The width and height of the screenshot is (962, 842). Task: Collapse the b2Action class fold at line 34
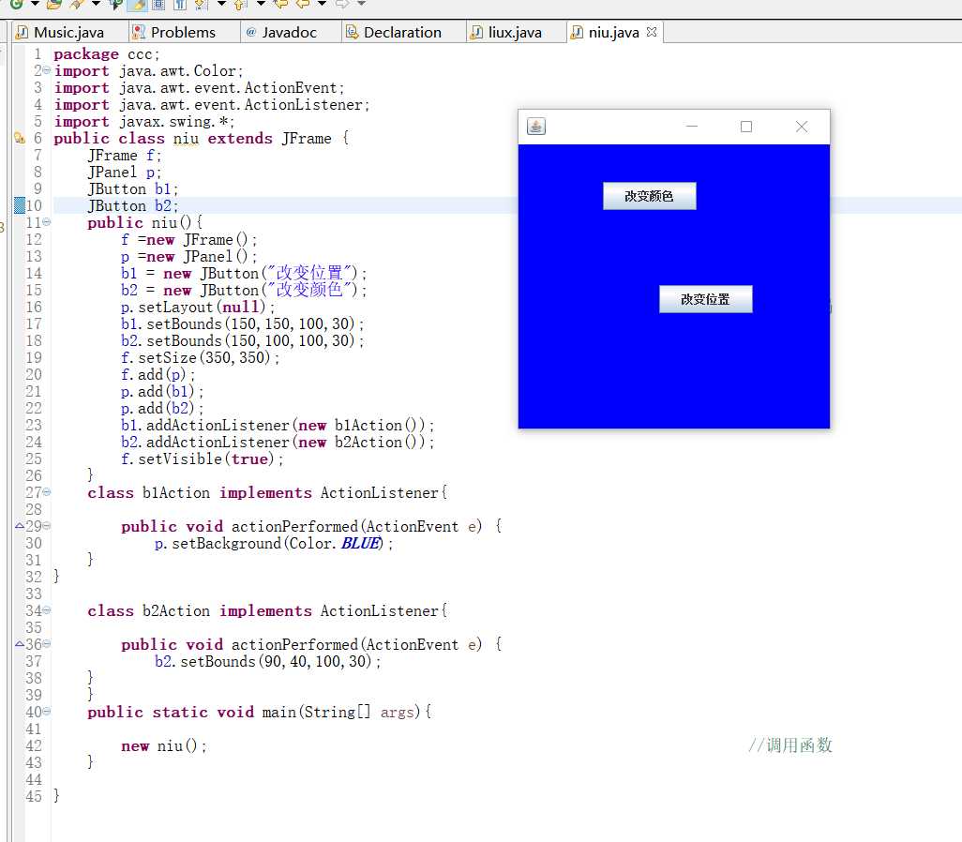coord(47,610)
